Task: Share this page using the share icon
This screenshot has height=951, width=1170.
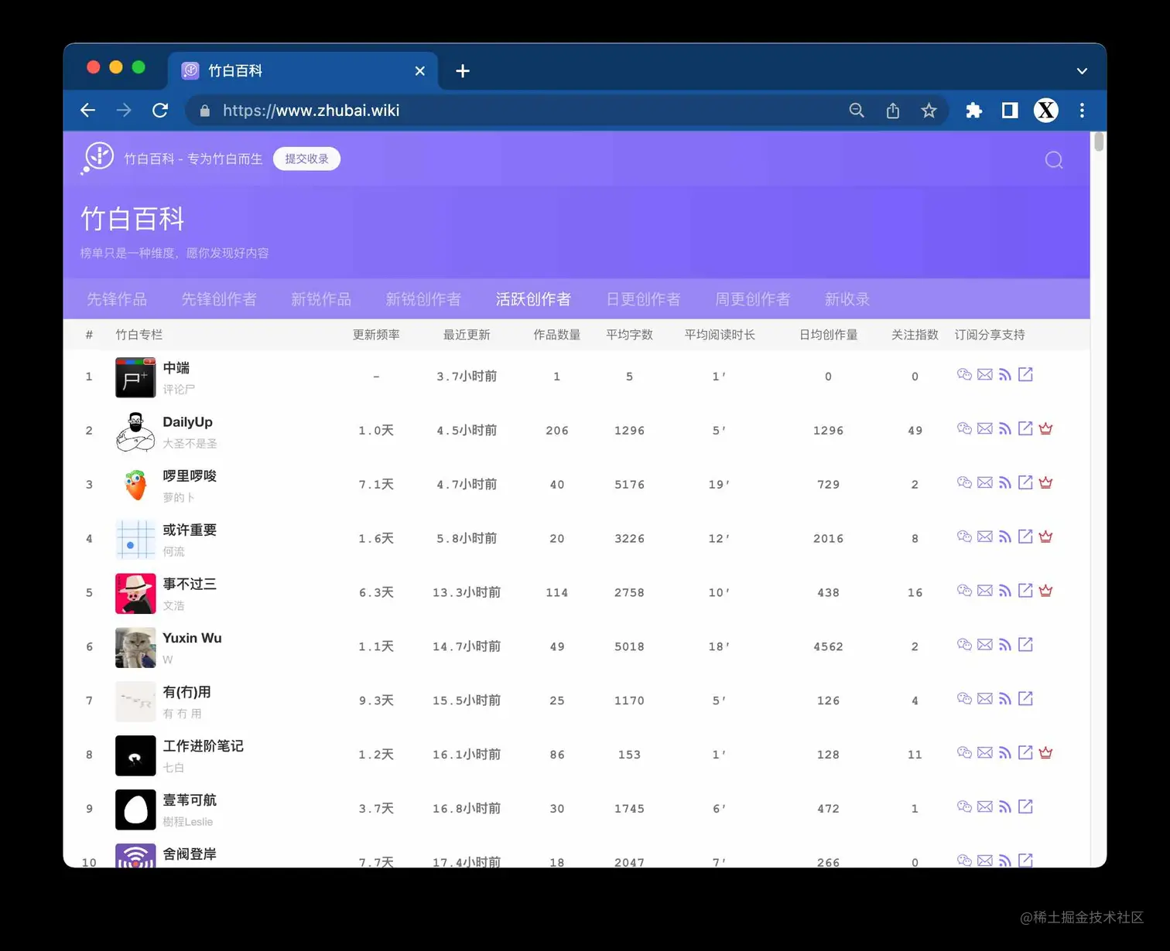Action: tap(893, 111)
